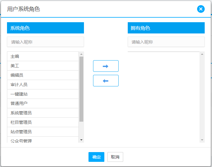Click the right arrow to assign role
This screenshot has height=167, width=212.
(106, 66)
